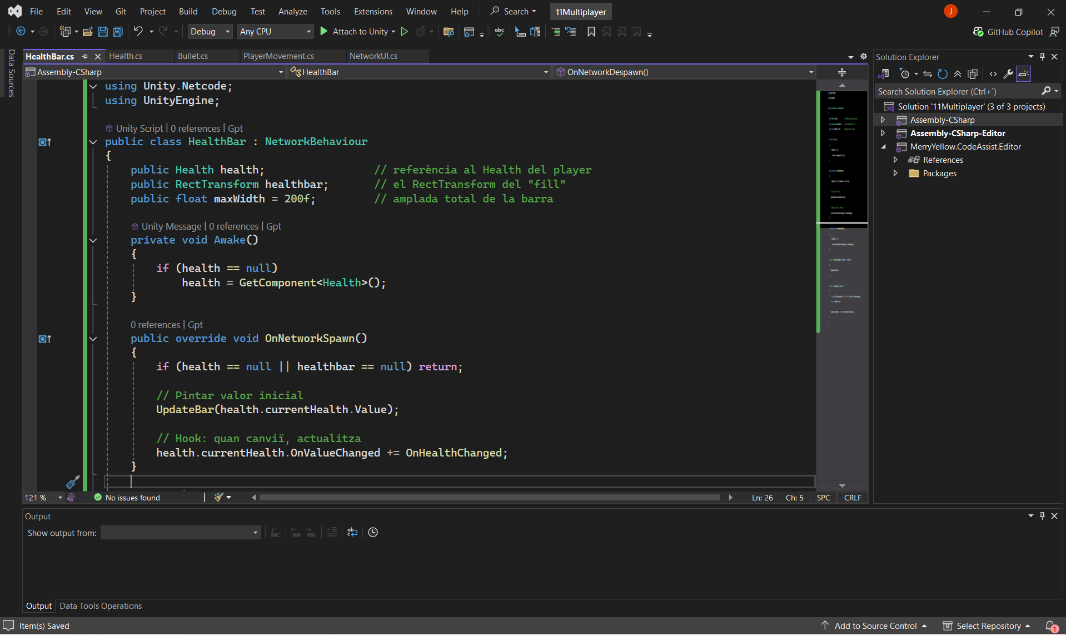The width and height of the screenshot is (1066, 635).
Task: Open the Debug configuration dropdown
Action: pos(210,32)
